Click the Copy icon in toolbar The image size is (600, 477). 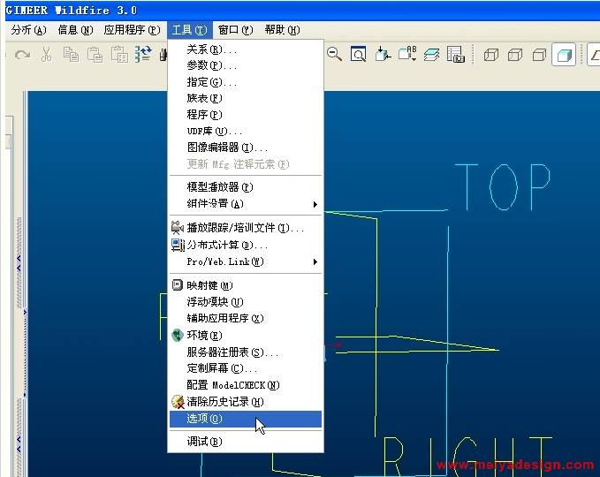71,54
